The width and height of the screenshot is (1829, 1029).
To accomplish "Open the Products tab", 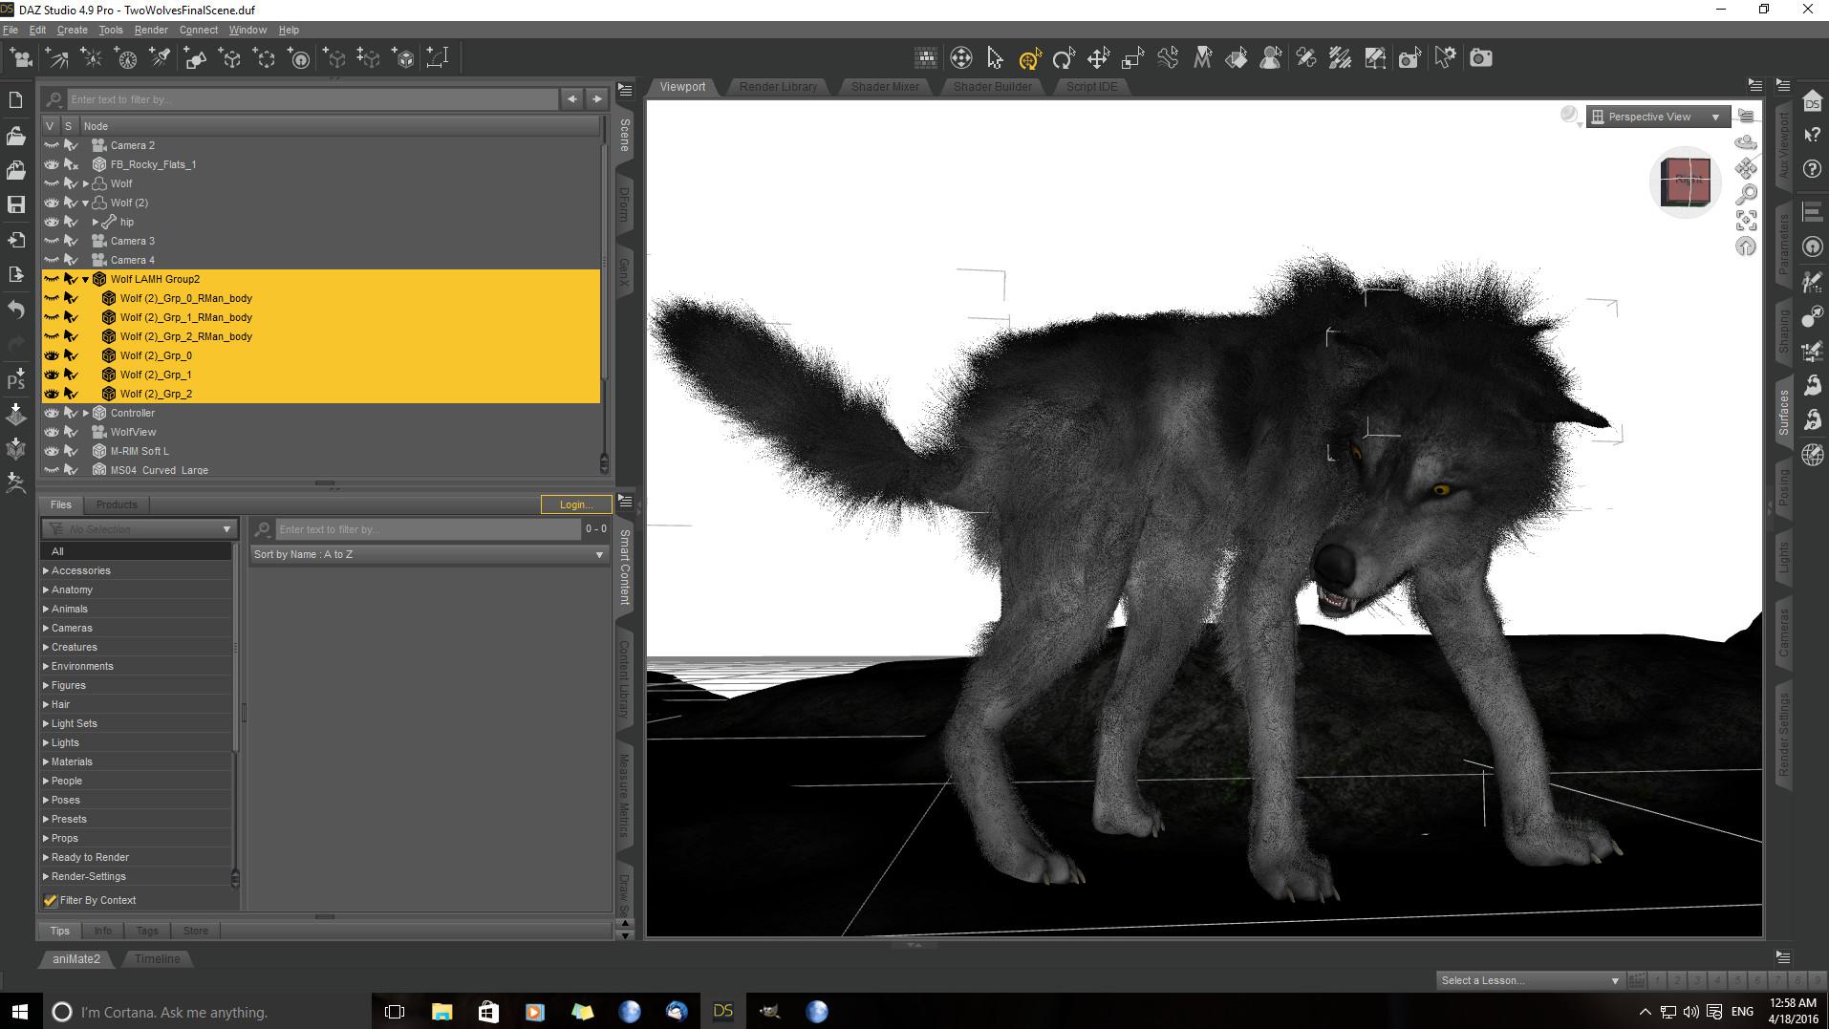I will (x=117, y=504).
